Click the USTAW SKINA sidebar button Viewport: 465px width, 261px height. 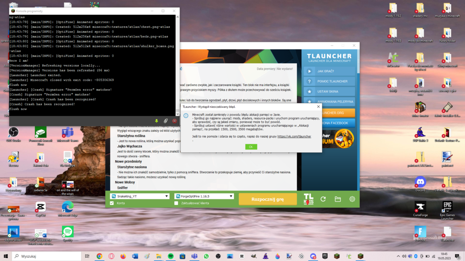329,91
